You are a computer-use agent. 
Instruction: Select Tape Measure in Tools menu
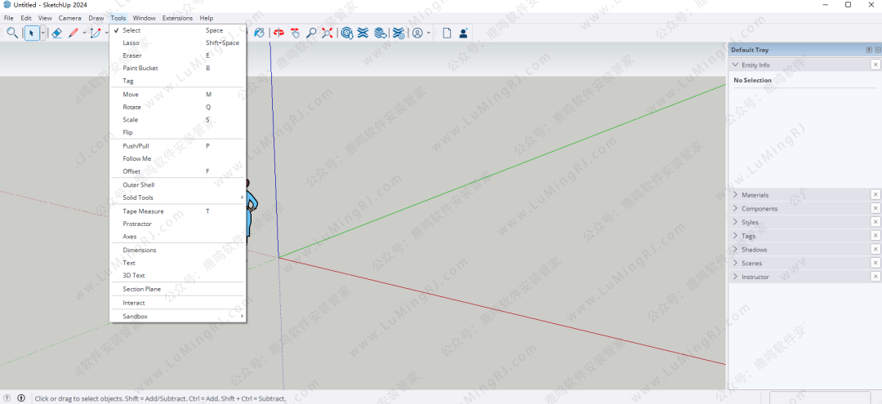click(x=143, y=211)
